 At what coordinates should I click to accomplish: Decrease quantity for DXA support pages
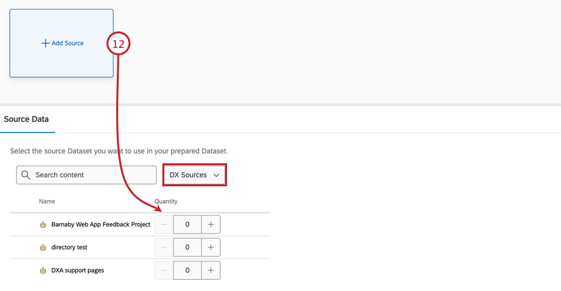click(164, 271)
